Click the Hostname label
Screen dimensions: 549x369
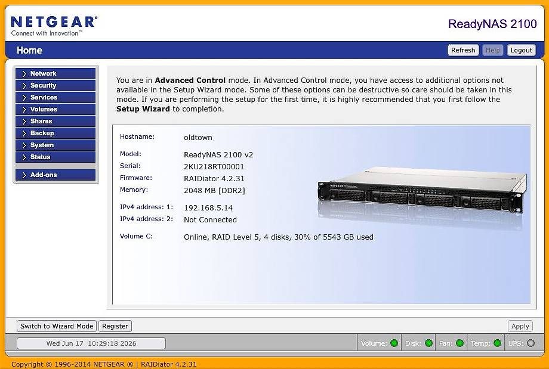pyautogui.click(x=137, y=137)
